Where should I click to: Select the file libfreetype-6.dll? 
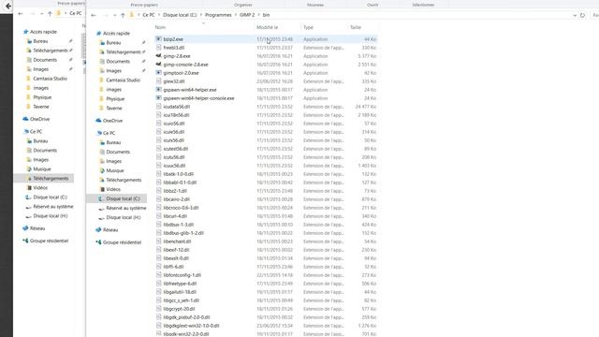[180, 284]
